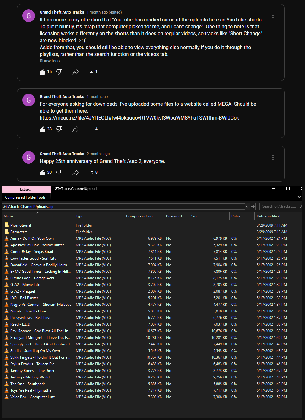Click VLC icon for Anna - Do It On Your Own

click(7, 238)
